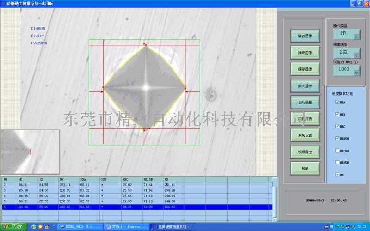Enable the HR30N conversion checkbox
Image resolution: width=370 pixels, height=231 pixels.
point(337,150)
